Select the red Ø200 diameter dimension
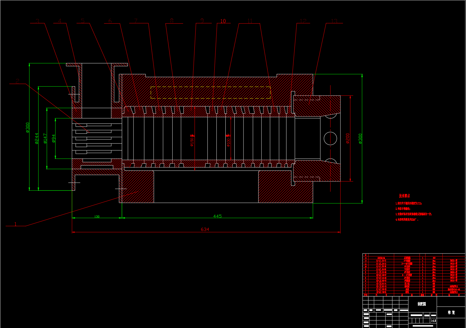This screenshot has height=328, width=466. click(x=348, y=139)
